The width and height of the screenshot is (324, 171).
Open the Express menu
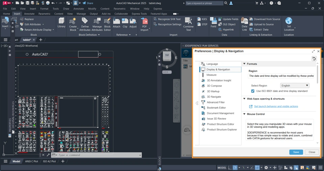[158, 9]
